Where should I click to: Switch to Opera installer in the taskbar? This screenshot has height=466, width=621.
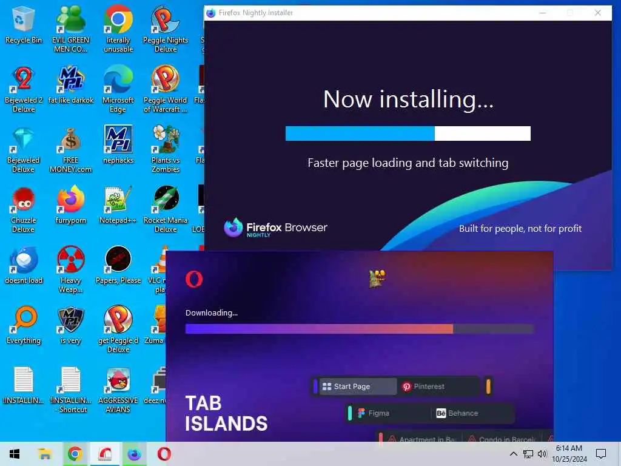(x=164, y=454)
